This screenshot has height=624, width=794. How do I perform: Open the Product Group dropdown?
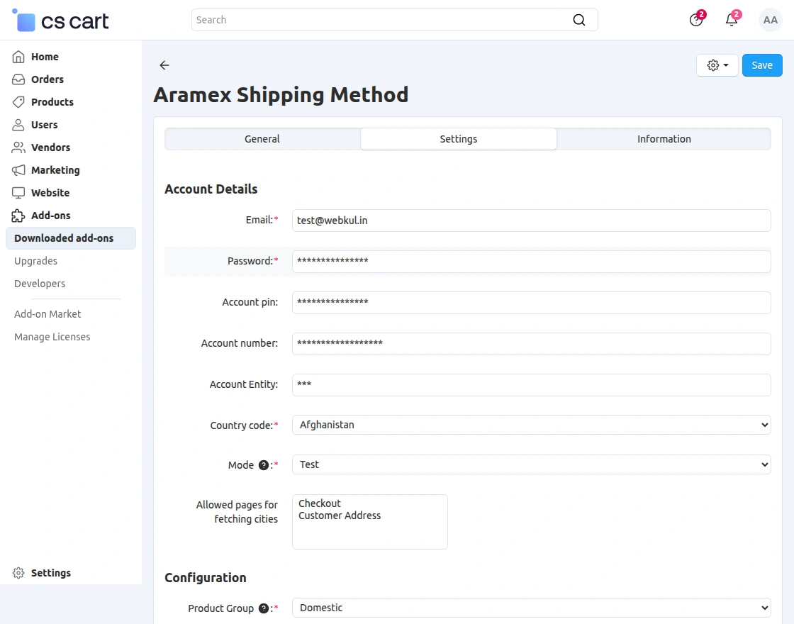[531, 608]
